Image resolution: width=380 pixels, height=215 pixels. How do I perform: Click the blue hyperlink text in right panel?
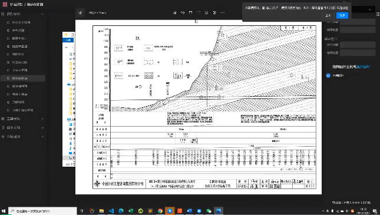364,67
